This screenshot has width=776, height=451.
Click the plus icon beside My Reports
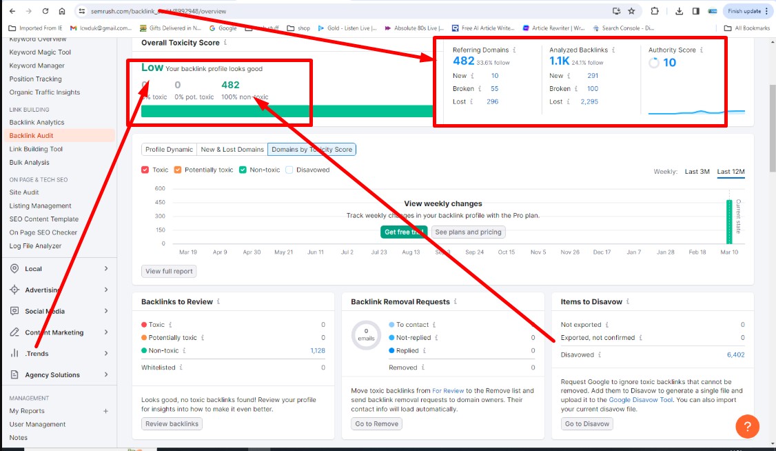[105, 411]
